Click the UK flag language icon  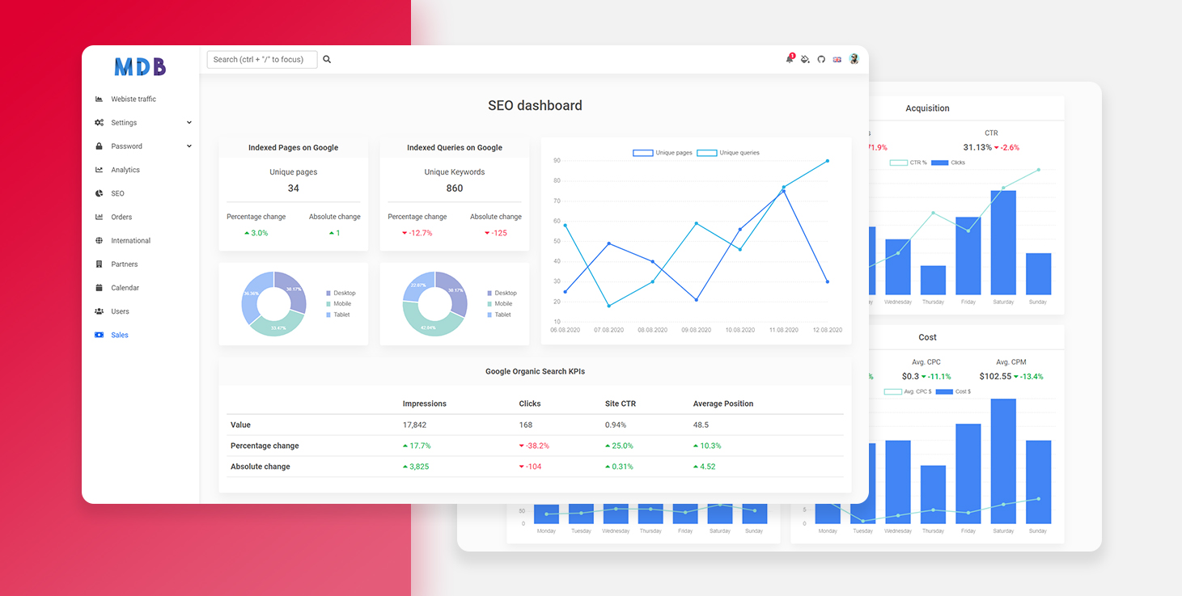(x=837, y=59)
